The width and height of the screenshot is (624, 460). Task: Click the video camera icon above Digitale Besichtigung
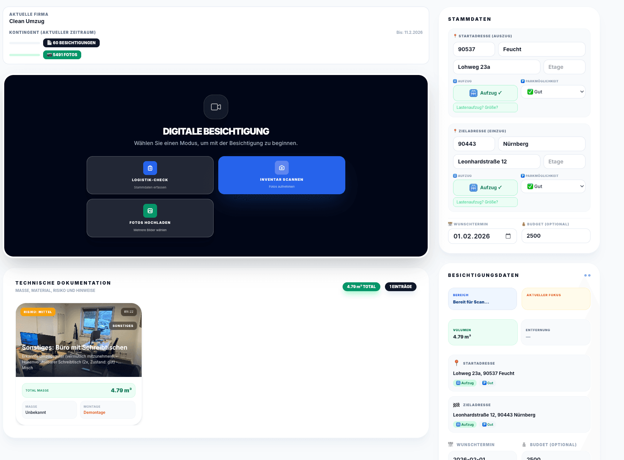coord(216,107)
